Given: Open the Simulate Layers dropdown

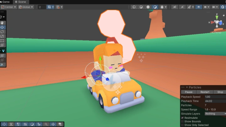Looking at the screenshot, I should (x=215, y=114).
